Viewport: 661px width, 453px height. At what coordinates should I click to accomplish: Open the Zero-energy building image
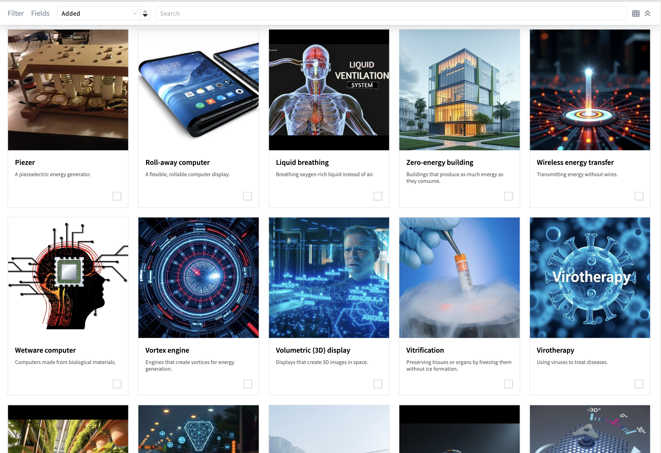(459, 90)
